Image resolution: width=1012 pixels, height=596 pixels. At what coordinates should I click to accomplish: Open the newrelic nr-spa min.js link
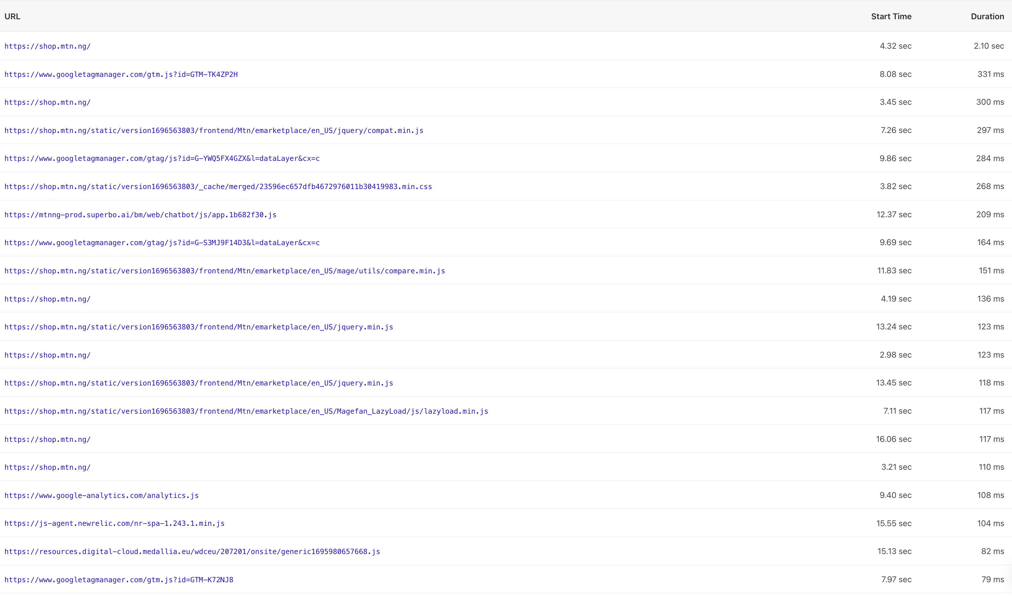point(114,523)
